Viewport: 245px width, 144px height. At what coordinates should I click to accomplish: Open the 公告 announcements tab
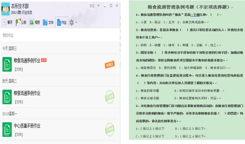click(21, 22)
